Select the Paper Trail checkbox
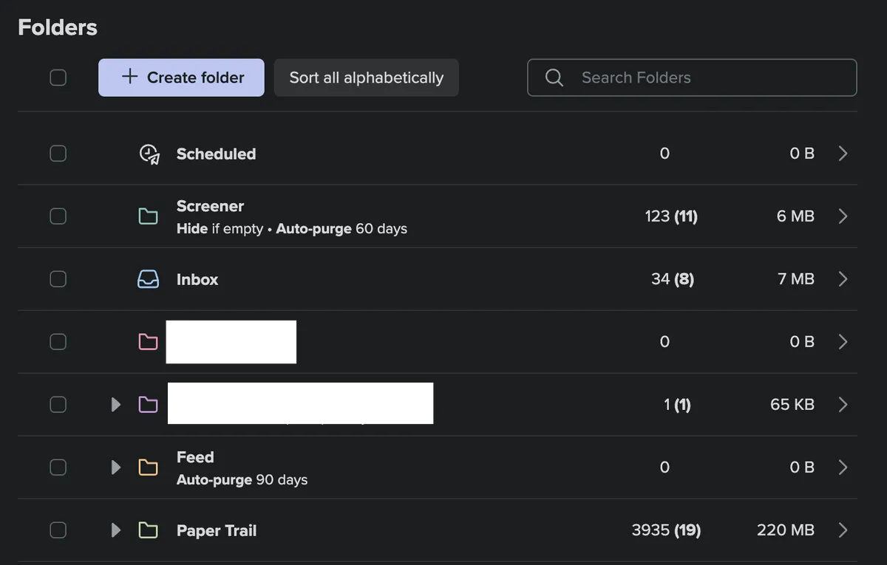 [x=58, y=530]
